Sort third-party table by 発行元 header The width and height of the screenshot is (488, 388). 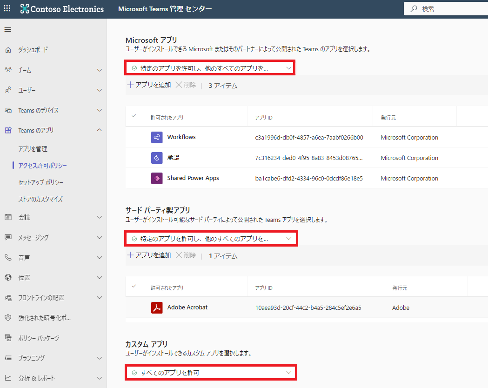[400, 288]
